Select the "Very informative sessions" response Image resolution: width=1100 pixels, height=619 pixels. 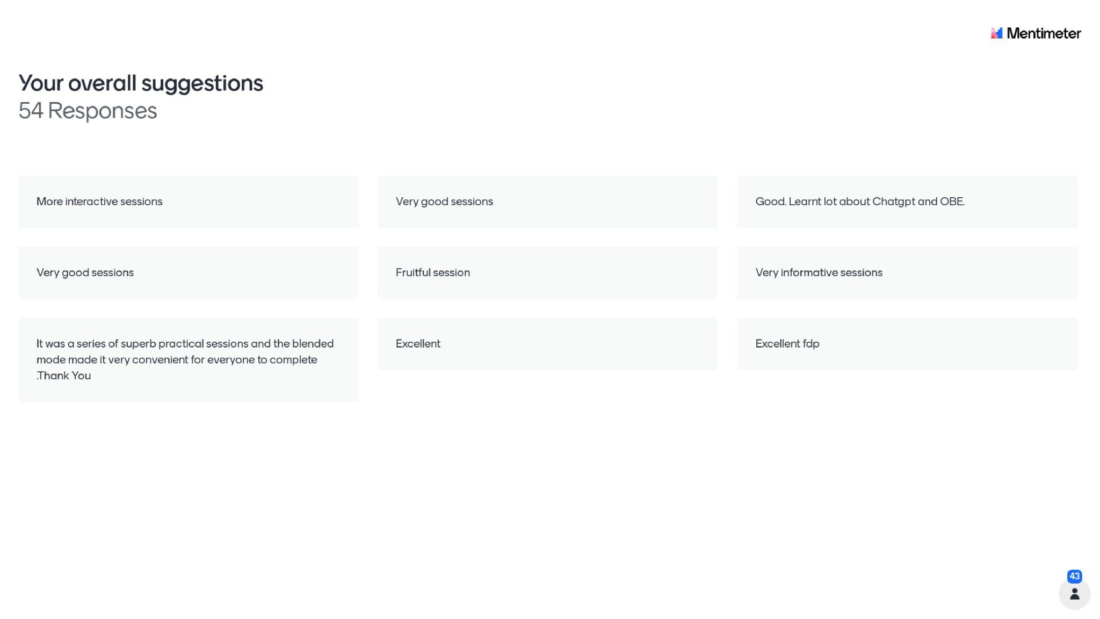coord(907,272)
